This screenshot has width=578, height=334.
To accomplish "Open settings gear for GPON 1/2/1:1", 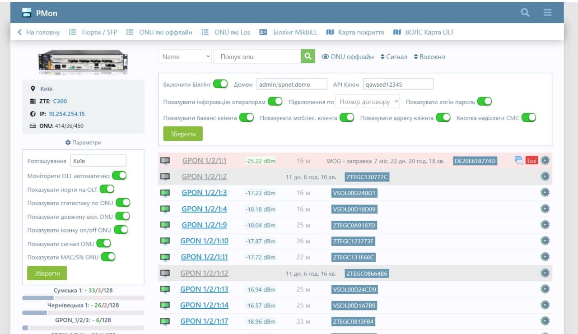I will click(545, 160).
